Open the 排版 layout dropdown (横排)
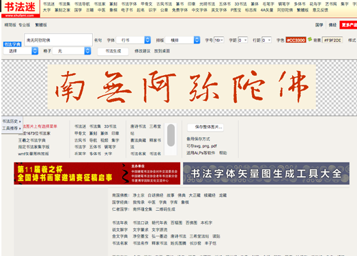Viewport: 357px width, 256px height. [x=182, y=40]
